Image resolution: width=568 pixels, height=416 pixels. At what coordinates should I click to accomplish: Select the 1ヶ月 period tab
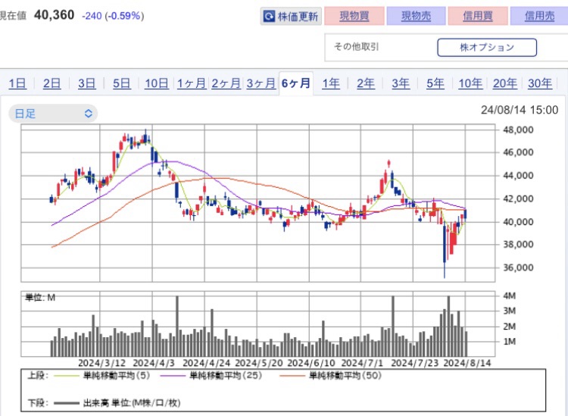192,83
